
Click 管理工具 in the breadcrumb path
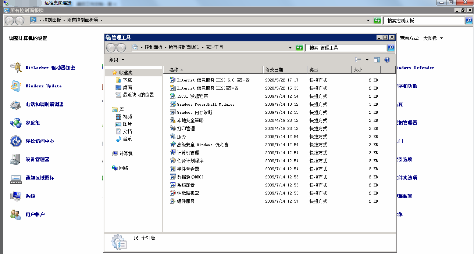coord(214,47)
